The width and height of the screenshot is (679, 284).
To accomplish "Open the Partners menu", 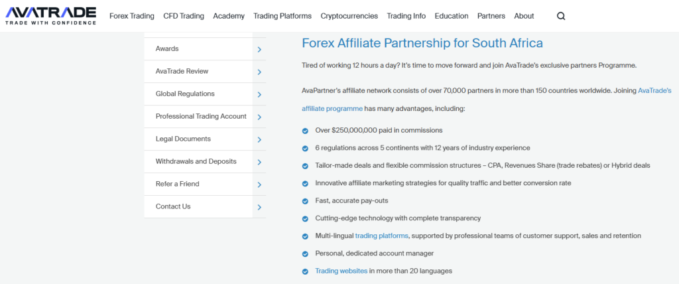I will pos(491,16).
